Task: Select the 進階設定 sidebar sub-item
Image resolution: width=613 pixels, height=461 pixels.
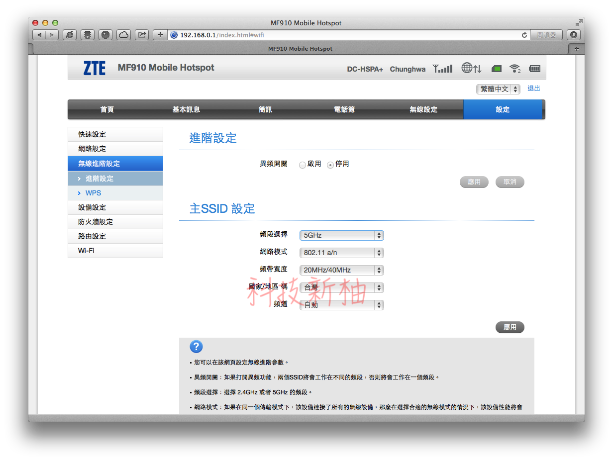Action: click(115, 179)
